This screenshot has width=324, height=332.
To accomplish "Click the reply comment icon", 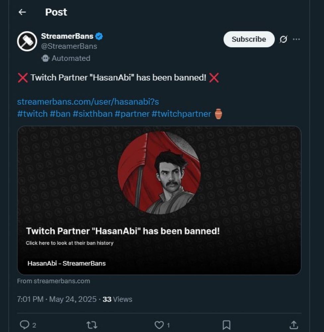I will [25, 325].
